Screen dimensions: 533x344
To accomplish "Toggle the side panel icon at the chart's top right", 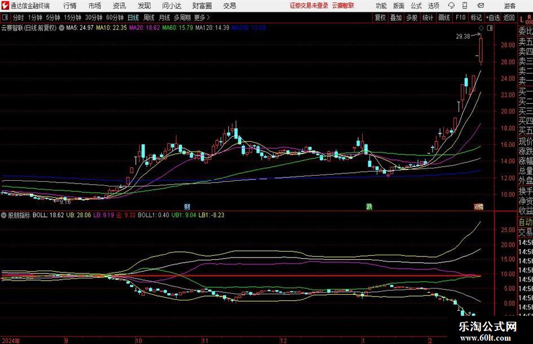I will (490, 28).
